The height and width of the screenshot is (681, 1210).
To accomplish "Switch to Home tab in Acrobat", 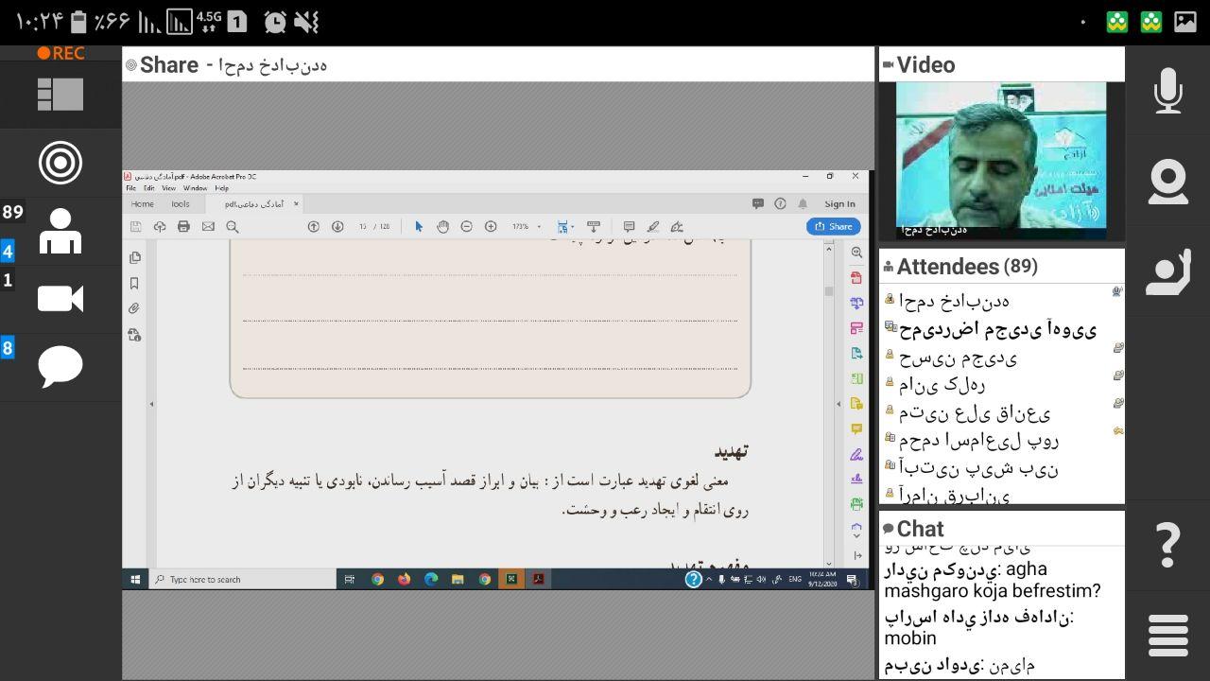I will click(x=143, y=203).
